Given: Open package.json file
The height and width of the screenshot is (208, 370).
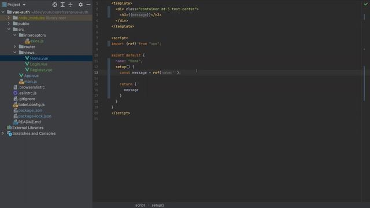Looking at the screenshot, I should [x=30, y=110].
